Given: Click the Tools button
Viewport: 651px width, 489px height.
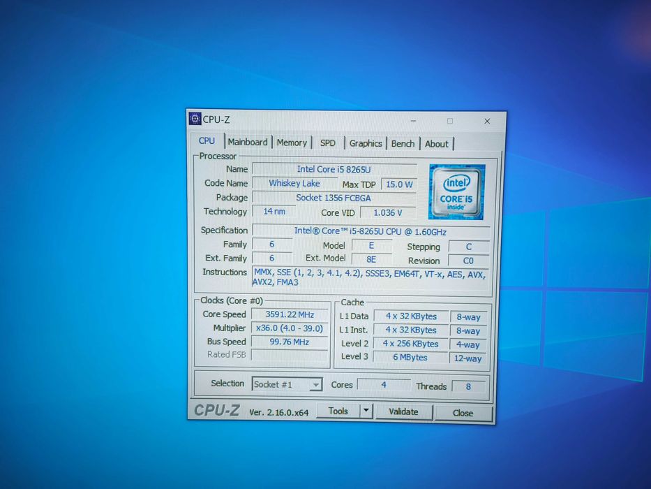Looking at the screenshot, I should pos(338,411).
